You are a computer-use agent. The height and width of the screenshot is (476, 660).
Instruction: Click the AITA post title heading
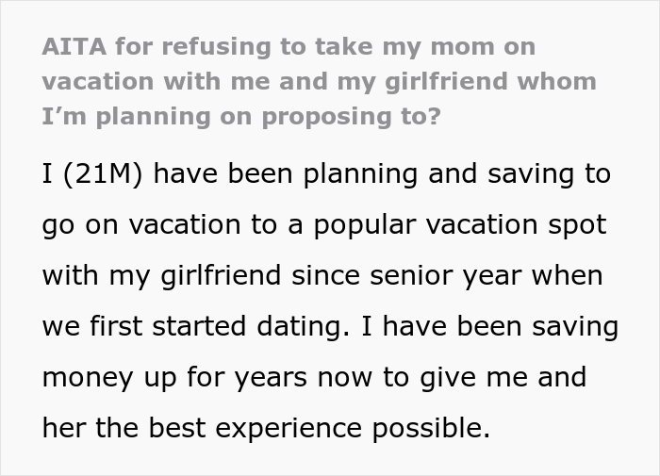pos(320,82)
